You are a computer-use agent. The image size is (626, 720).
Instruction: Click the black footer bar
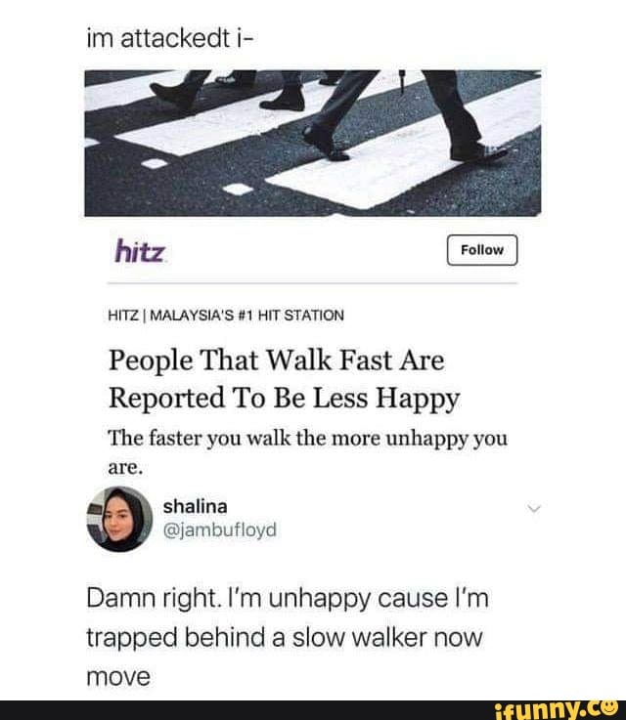tap(313, 710)
